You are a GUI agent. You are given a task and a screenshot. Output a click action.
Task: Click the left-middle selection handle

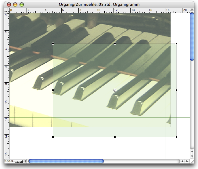click(53, 90)
